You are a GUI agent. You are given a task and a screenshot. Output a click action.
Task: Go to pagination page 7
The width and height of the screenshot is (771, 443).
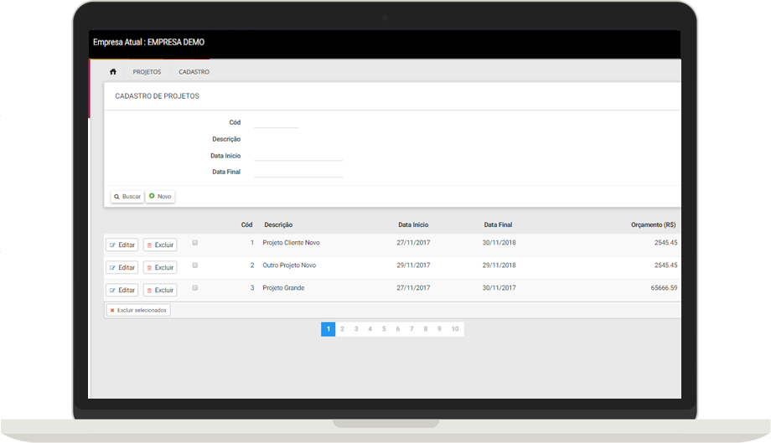coord(411,329)
